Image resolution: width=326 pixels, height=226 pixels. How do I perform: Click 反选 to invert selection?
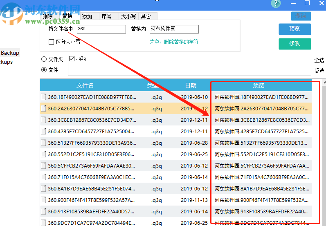click(x=319, y=71)
